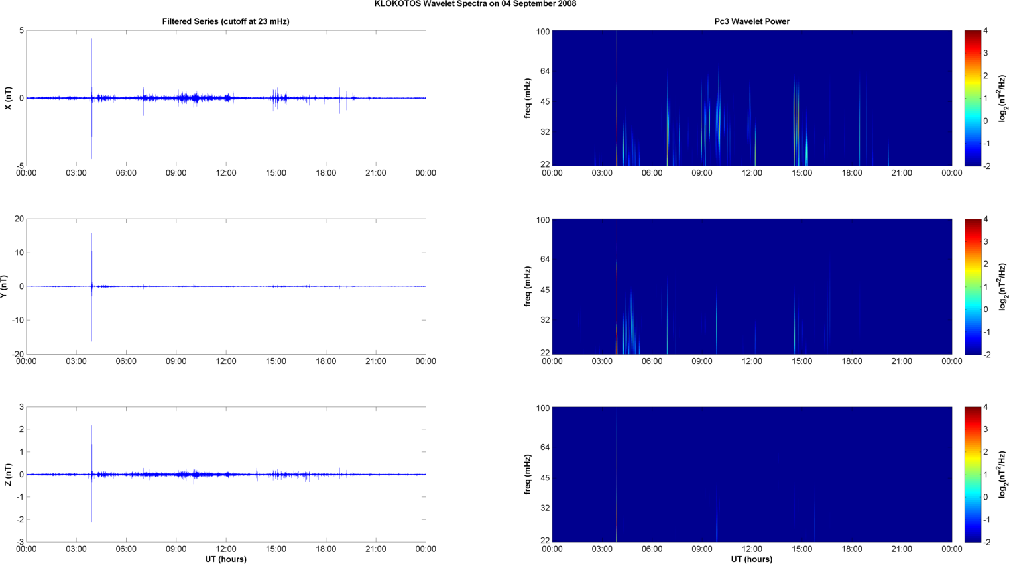
Task: Click the 100 tick on middle wavelet frequency axis
Action: 543,220
